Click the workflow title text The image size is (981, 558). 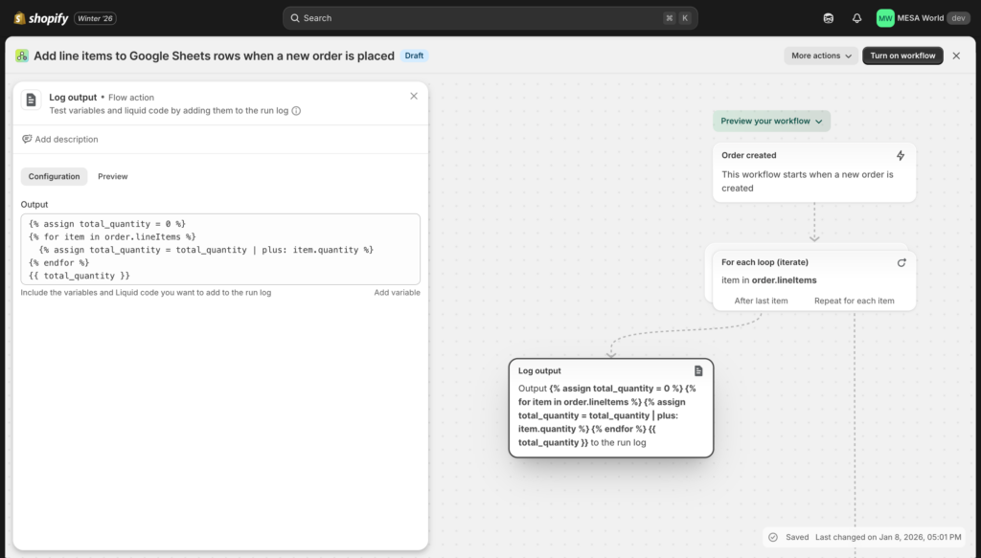click(214, 56)
